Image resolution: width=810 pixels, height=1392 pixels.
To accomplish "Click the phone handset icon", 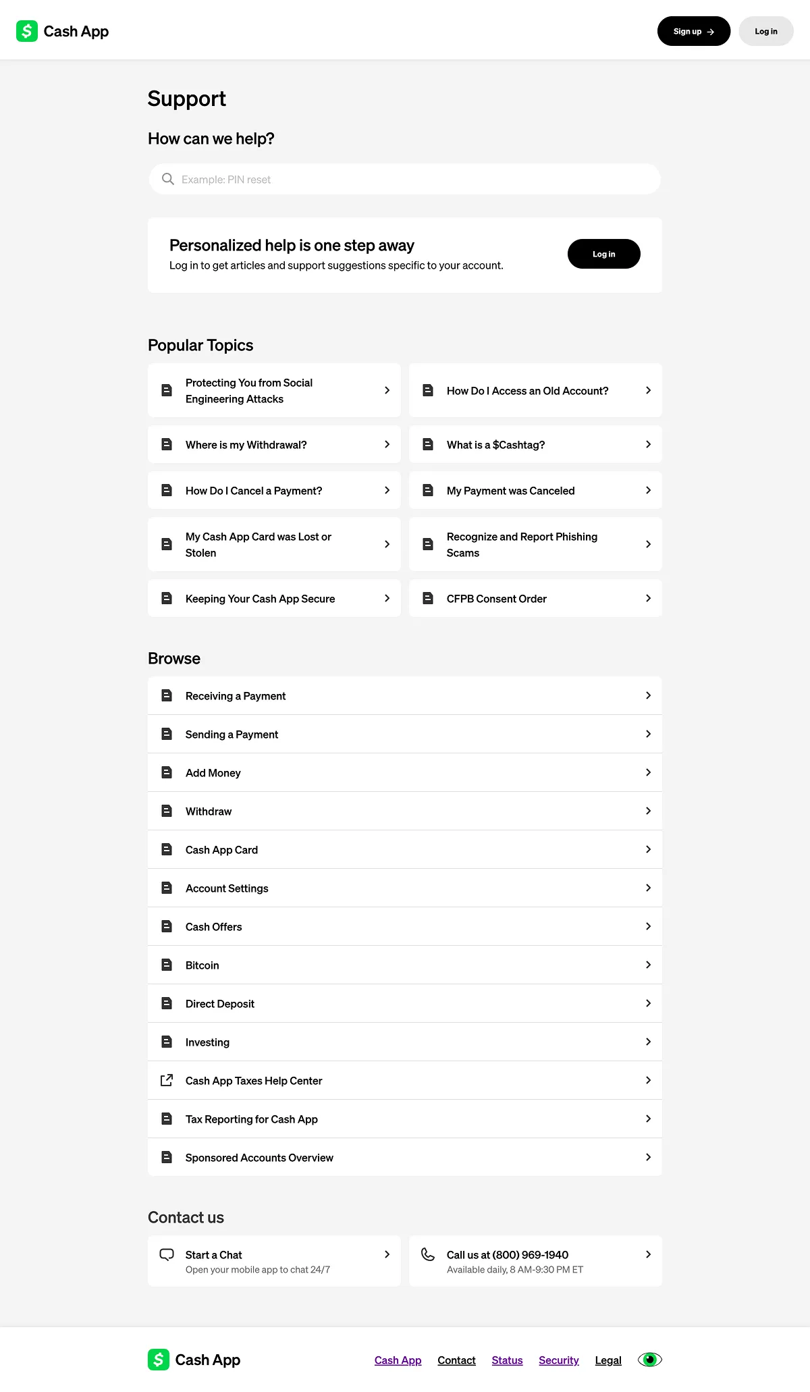I will [x=428, y=1254].
